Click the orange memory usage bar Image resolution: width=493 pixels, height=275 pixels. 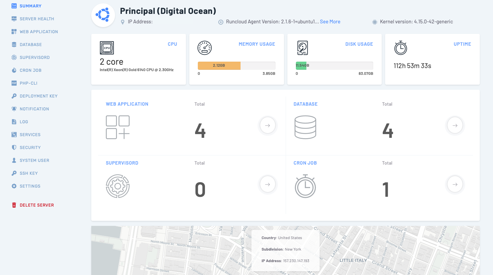click(x=219, y=66)
